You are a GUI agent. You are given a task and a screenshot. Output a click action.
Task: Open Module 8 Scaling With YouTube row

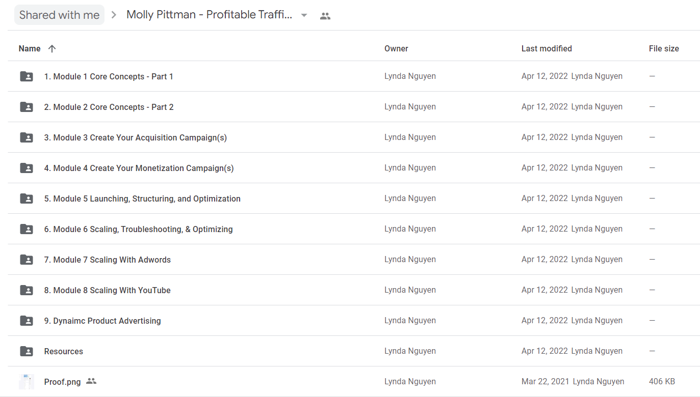(x=354, y=290)
